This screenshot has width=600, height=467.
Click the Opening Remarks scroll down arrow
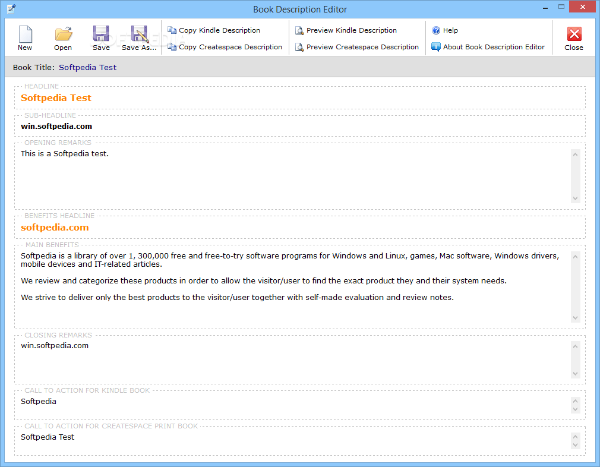575,198
